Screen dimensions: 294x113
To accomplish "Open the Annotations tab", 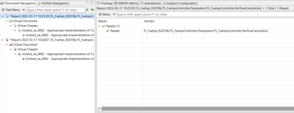I will pos(151,3).
